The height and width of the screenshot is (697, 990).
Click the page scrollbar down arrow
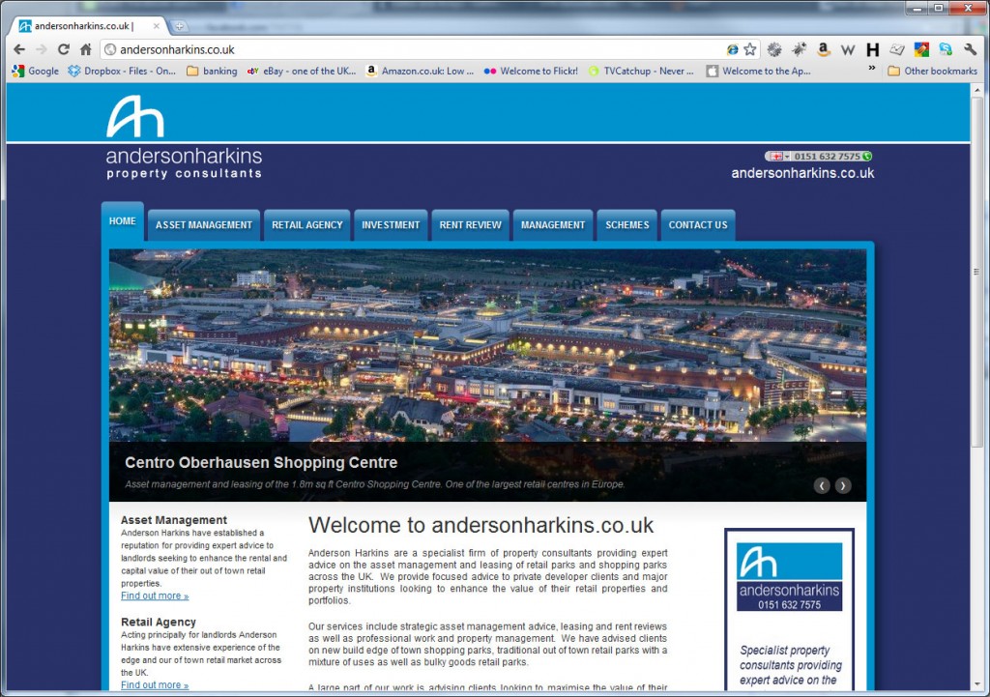[976, 684]
